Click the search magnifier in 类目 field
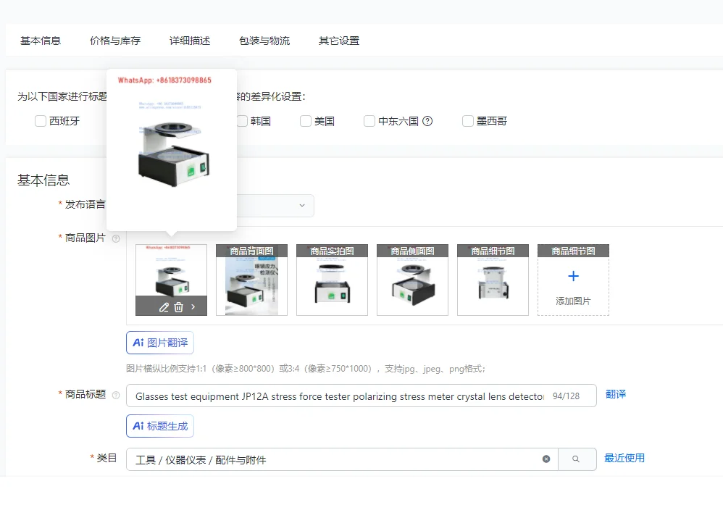723x518 pixels. click(576, 459)
